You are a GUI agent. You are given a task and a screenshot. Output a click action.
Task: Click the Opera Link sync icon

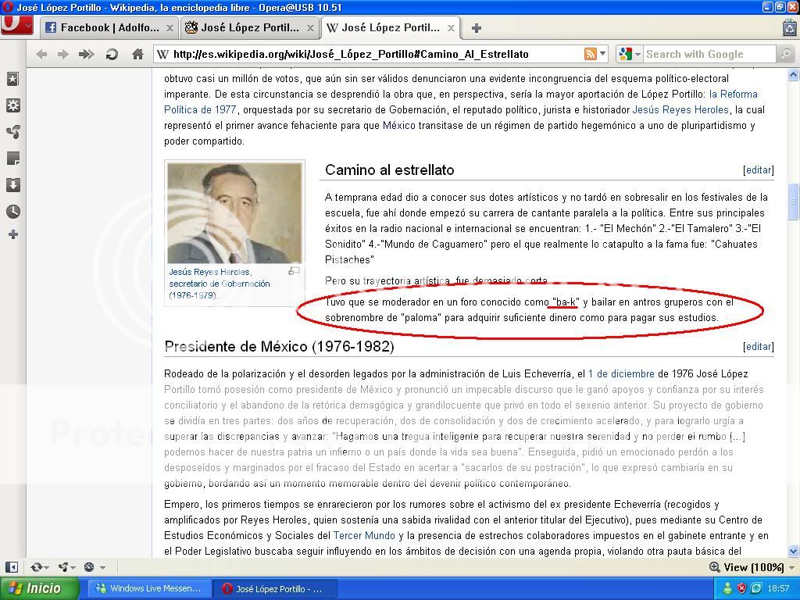pos(36,567)
